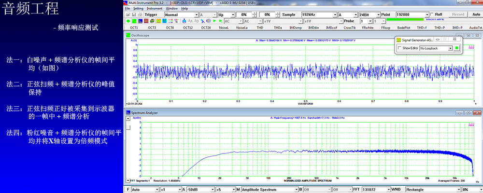Viewport: 483px width, 193px height.
Task: Select the OCT24 preset button
Action: coord(206,28)
